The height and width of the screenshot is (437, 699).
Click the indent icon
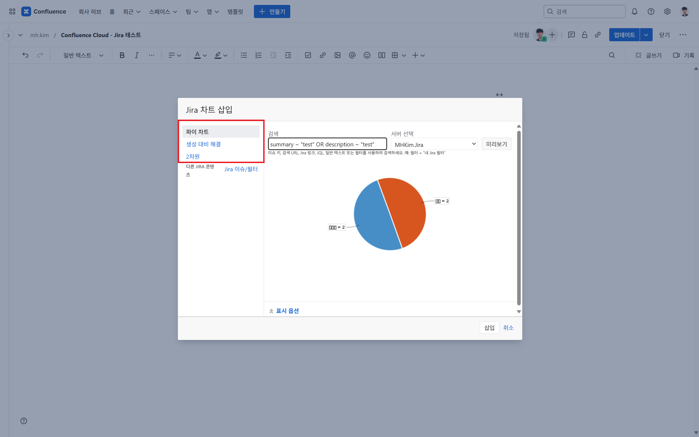click(288, 55)
